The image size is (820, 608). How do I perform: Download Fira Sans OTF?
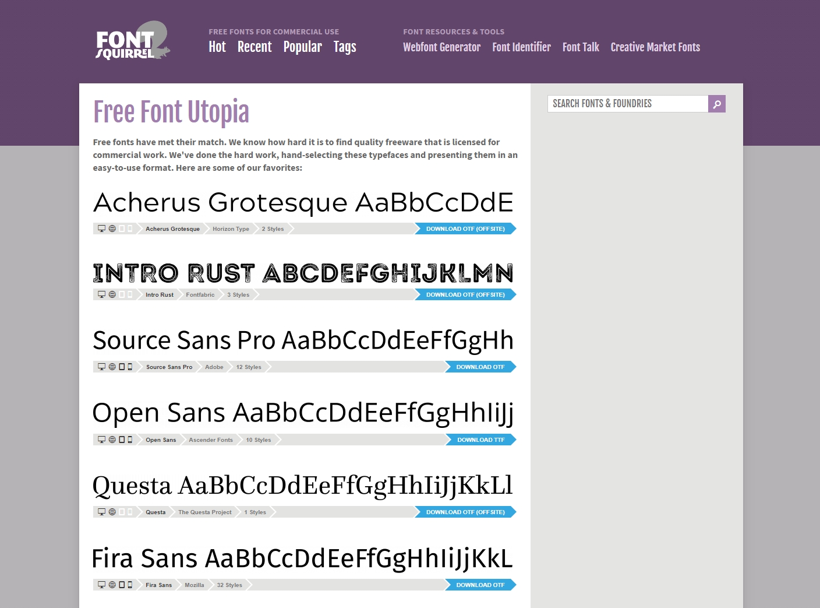click(x=480, y=585)
